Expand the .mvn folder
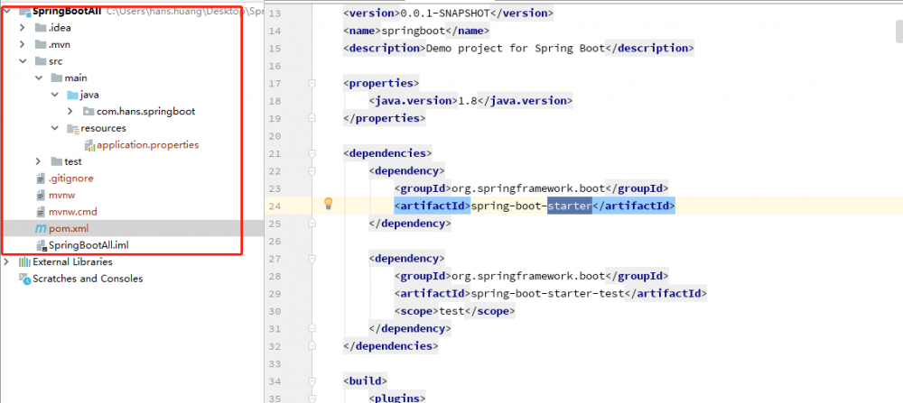This screenshot has height=403, width=903. tap(23, 44)
